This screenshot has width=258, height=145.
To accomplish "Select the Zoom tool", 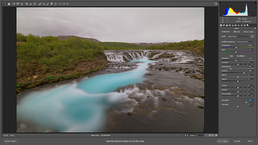I will coord(5,4).
